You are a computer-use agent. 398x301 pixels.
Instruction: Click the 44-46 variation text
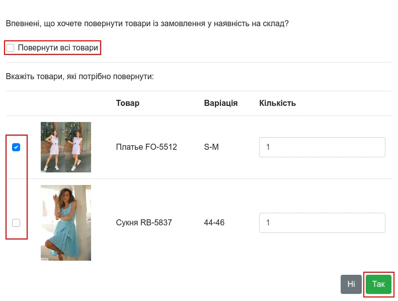click(x=214, y=222)
